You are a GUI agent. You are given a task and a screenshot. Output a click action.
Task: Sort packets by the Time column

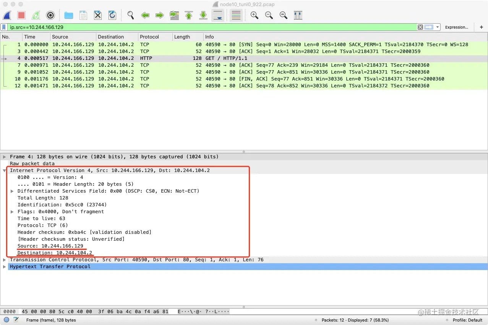point(36,37)
